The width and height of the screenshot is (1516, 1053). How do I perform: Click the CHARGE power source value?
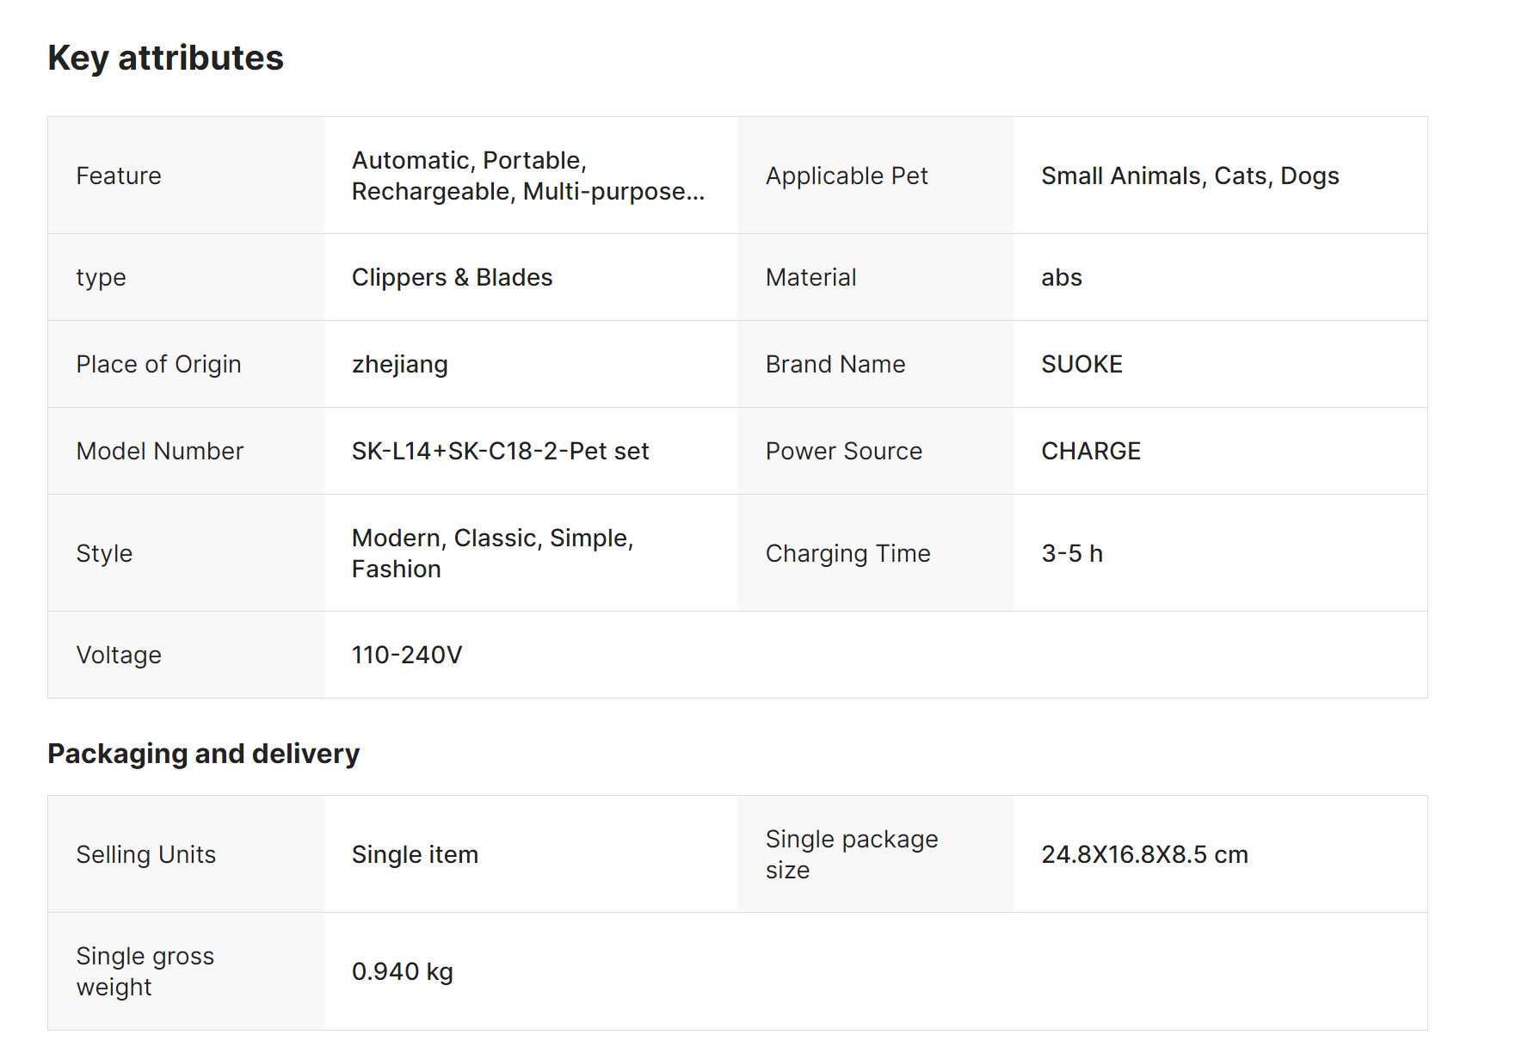point(1090,451)
